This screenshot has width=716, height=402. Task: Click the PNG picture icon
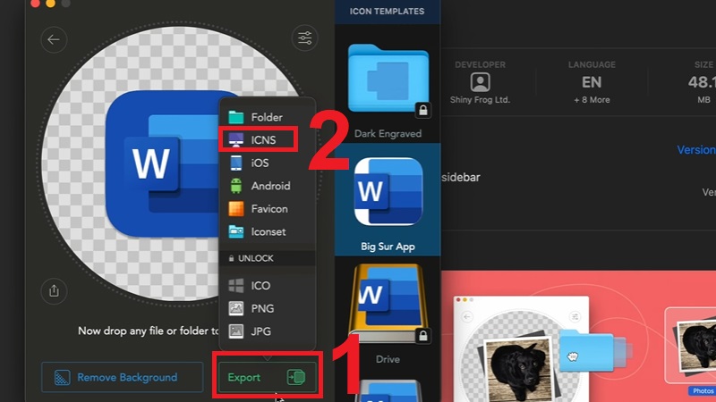(236, 308)
